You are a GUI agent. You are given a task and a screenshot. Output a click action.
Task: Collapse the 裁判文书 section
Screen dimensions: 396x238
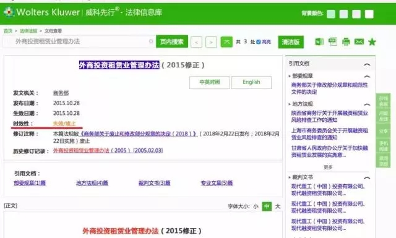click(367, 177)
